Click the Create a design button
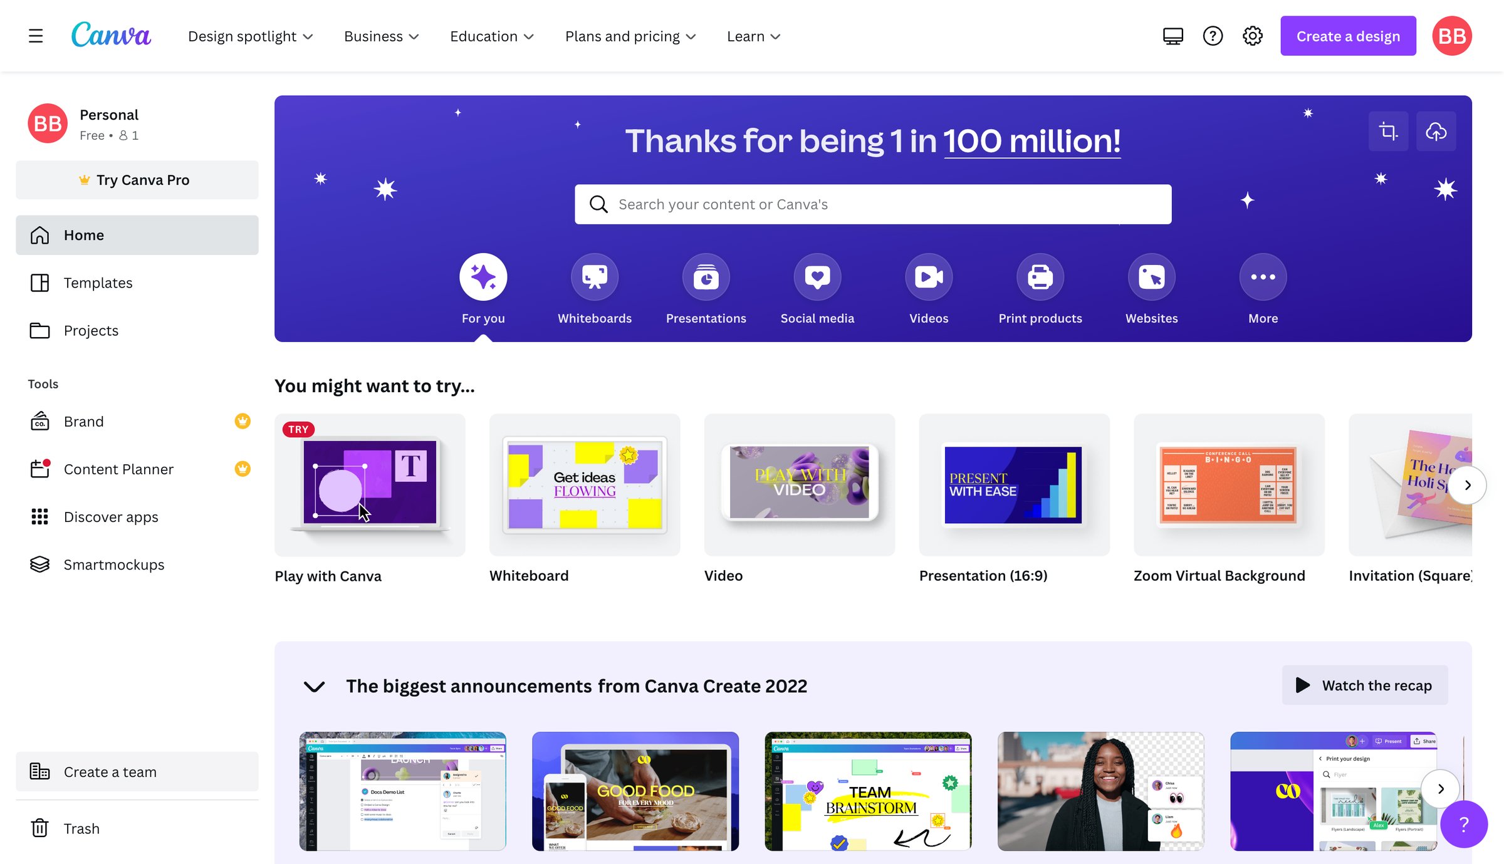The width and height of the screenshot is (1504, 864). pos(1348,36)
